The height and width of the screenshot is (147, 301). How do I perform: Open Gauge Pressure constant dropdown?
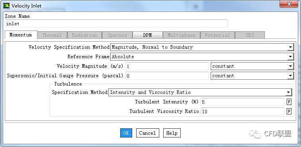(x=252, y=76)
